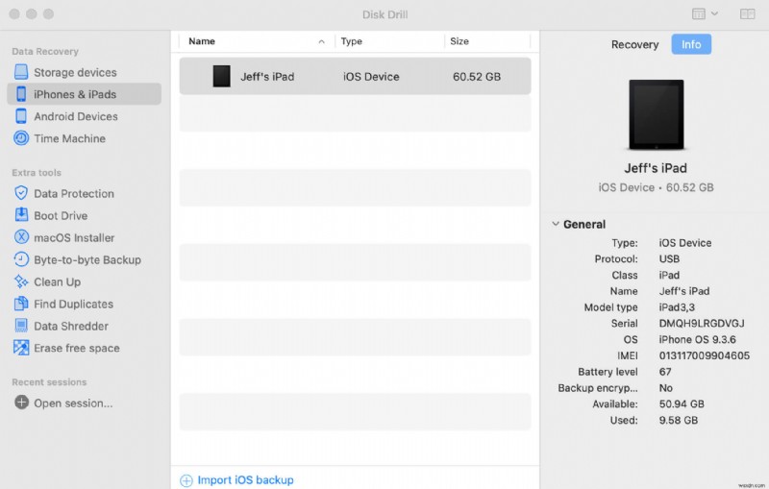This screenshot has width=769, height=489.
Task: Click Model type value iPad3,3
Action: pyautogui.click(x=677, y=306)
